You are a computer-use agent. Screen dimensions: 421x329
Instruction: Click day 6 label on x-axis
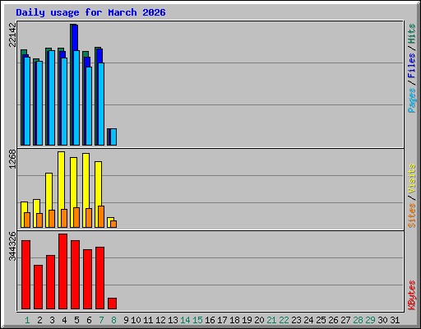point(89,320)
